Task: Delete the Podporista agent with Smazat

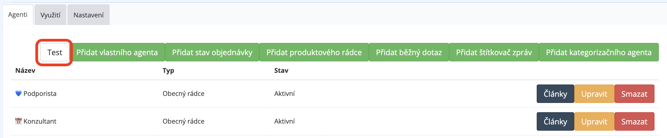Action: 634,94
